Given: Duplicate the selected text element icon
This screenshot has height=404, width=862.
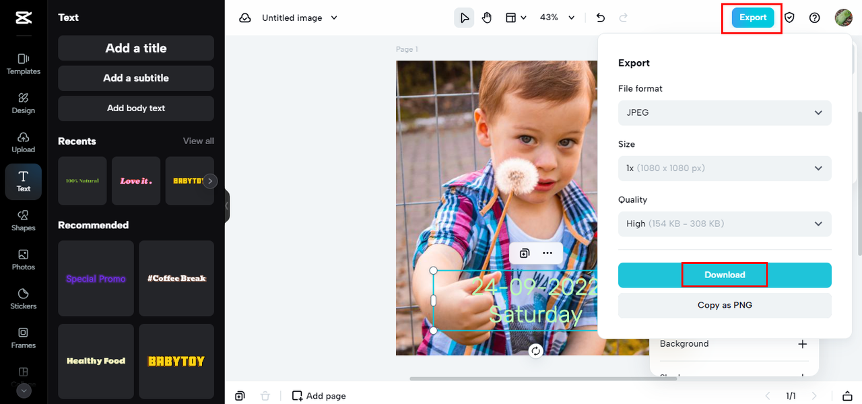Looking at the screenshot, I should coord(525,253).
